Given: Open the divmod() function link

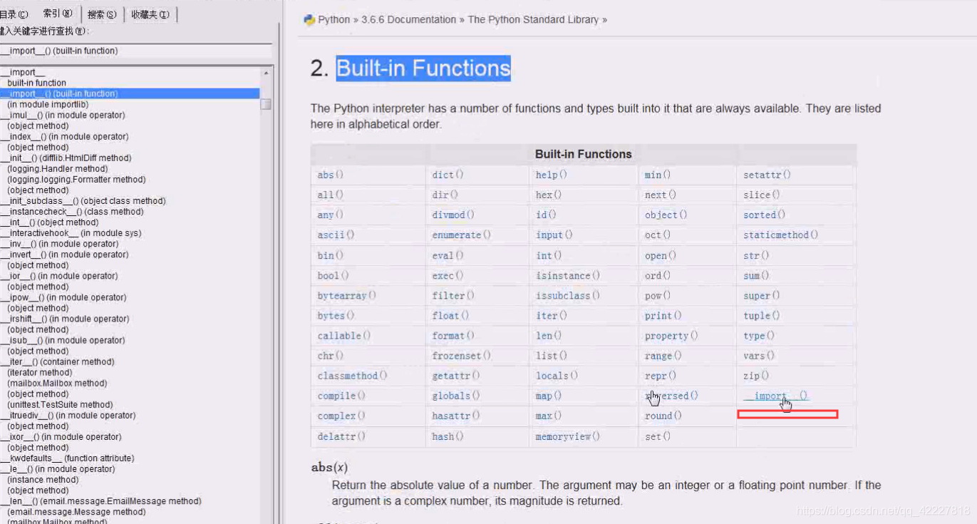Looking at the screenshot, I should [x=453, y=215].
